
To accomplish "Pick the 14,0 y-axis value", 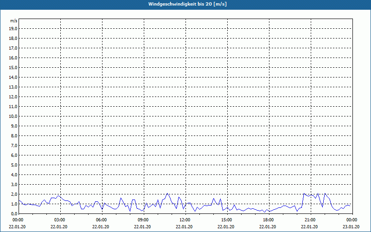I will [13, 77].
